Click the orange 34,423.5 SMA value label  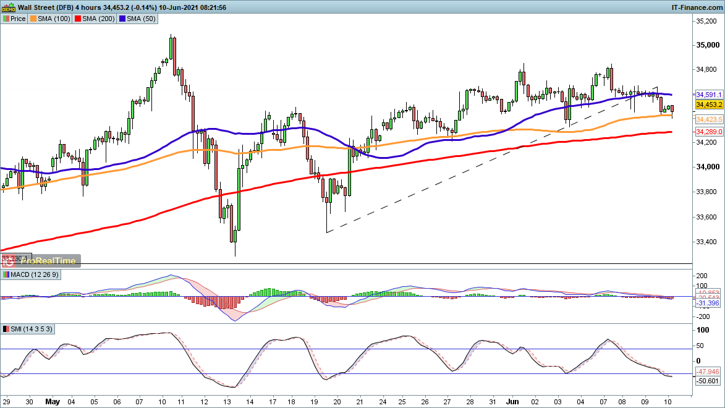pyautogui.click(x=710, y=119)
